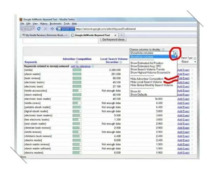Click the Done status bar text
The height and width of the screenshot is (174, 214).
pyautogui.click(x=23, y=157)
